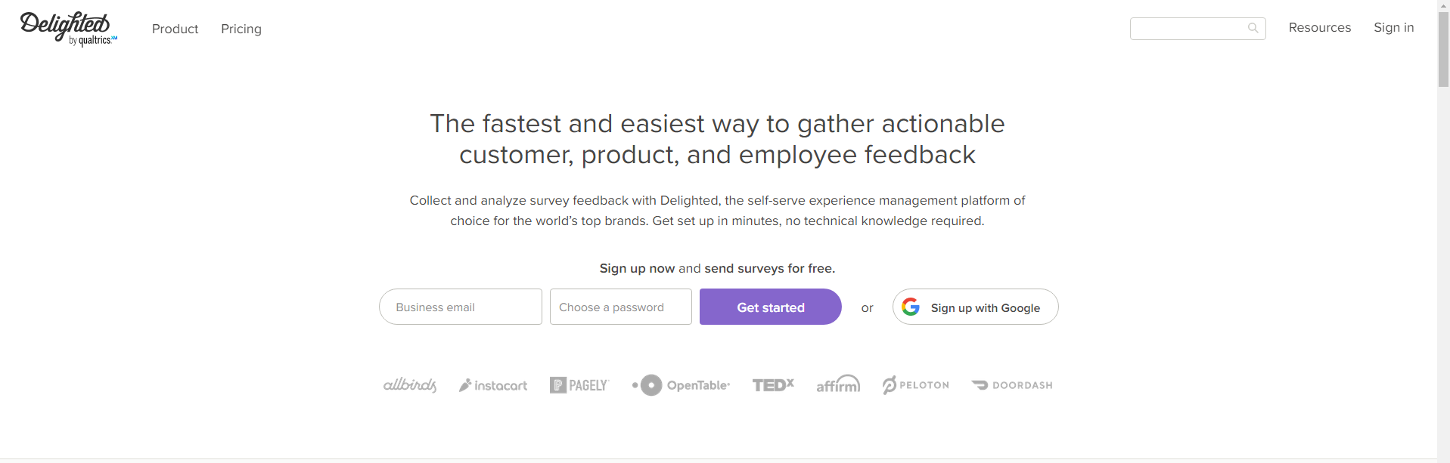
Task: Click the TEDx brand logo
Action: coord(773,385)
